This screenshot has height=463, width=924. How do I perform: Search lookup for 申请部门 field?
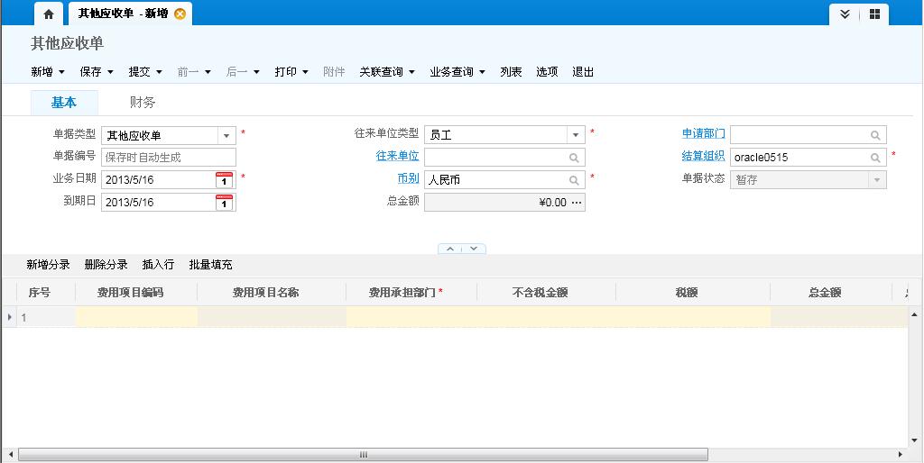pos(875,135)
